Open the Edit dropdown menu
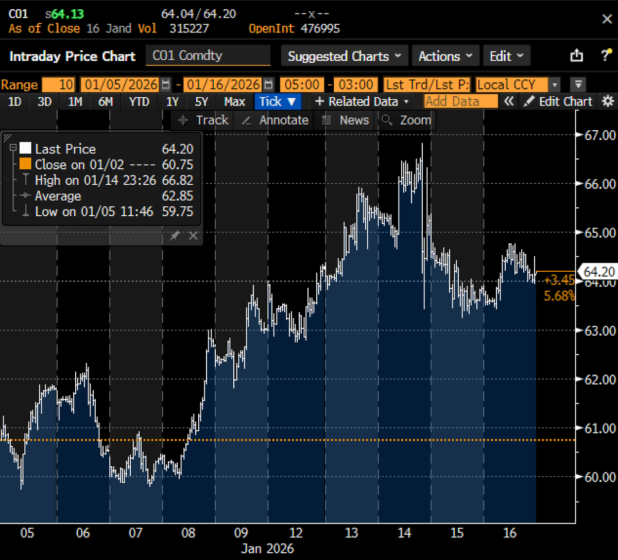The image size is (618, 560). [x=506, y=56]
